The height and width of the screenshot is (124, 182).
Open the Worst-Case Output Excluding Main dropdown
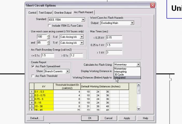[132, 23]
